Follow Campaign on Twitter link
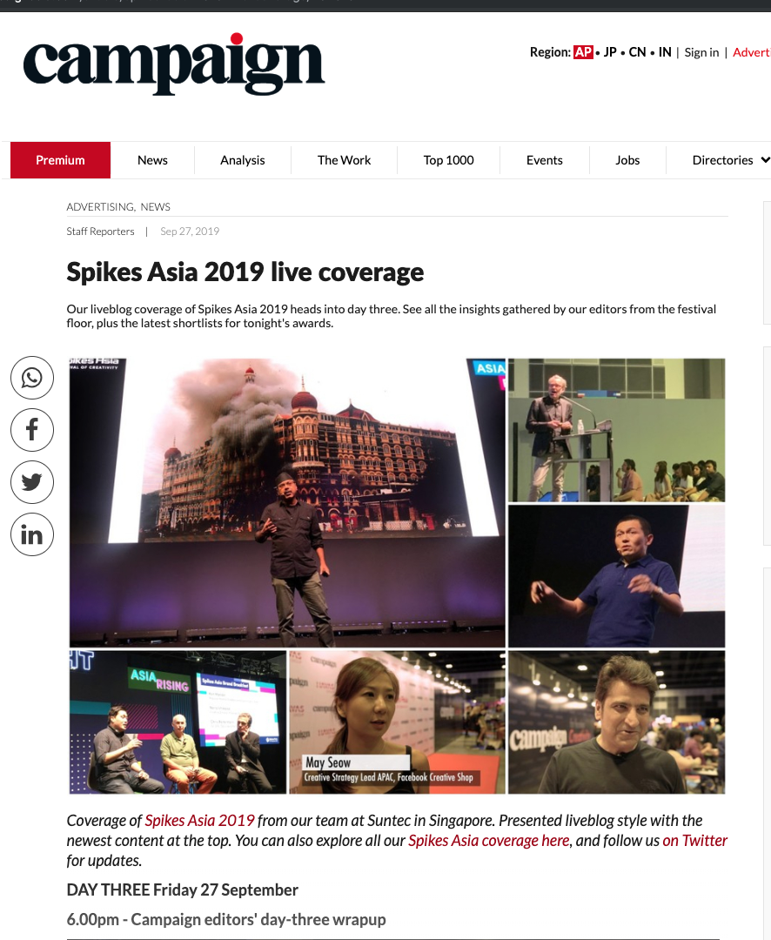 [694, 840]
